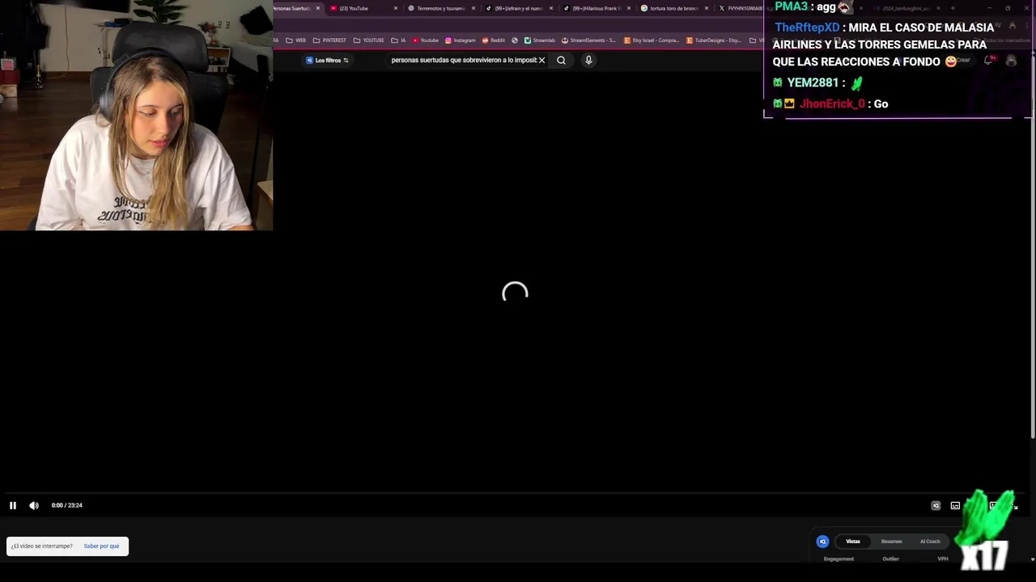Open the TuberDesigns Etsy bookmark

click(x=714, y=40)
